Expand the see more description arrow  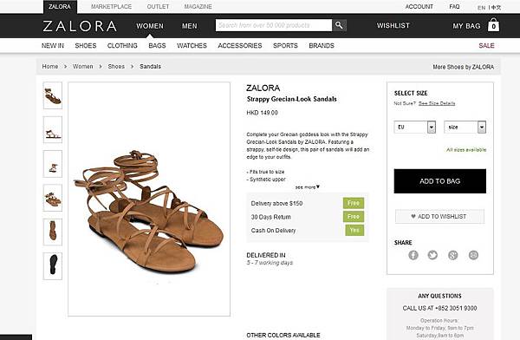308,187
